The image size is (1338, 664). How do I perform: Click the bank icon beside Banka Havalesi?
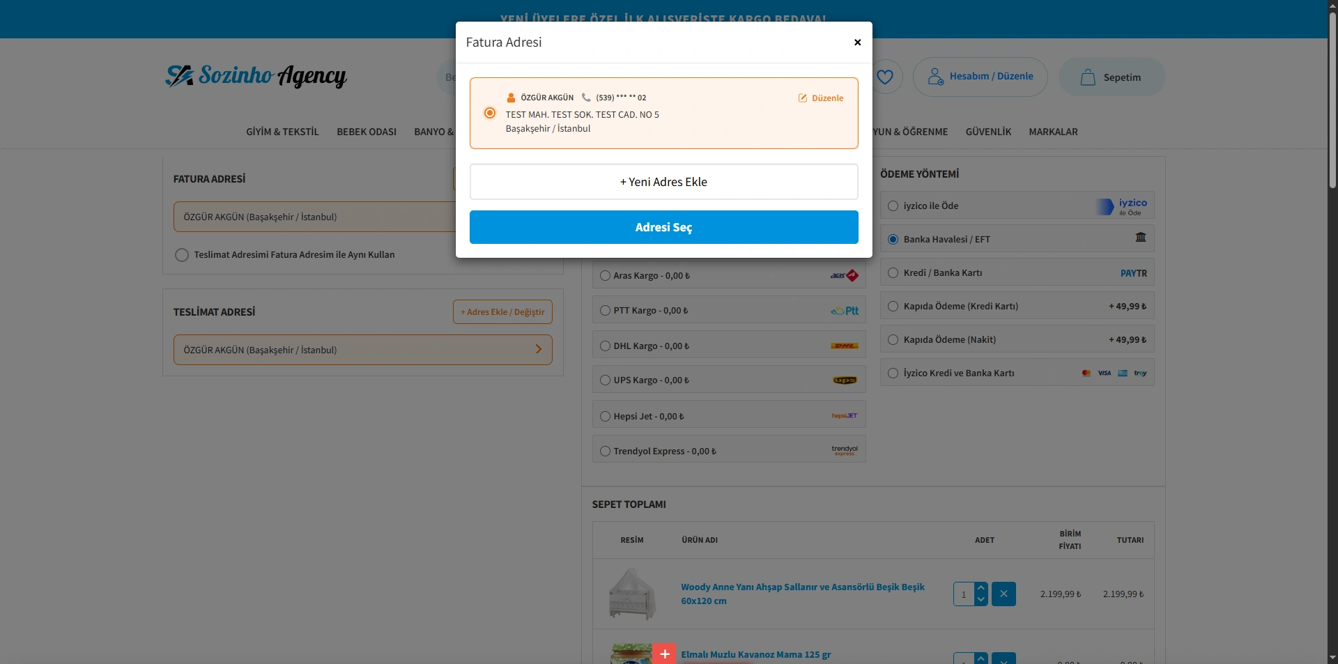[x=1140, y=238]
